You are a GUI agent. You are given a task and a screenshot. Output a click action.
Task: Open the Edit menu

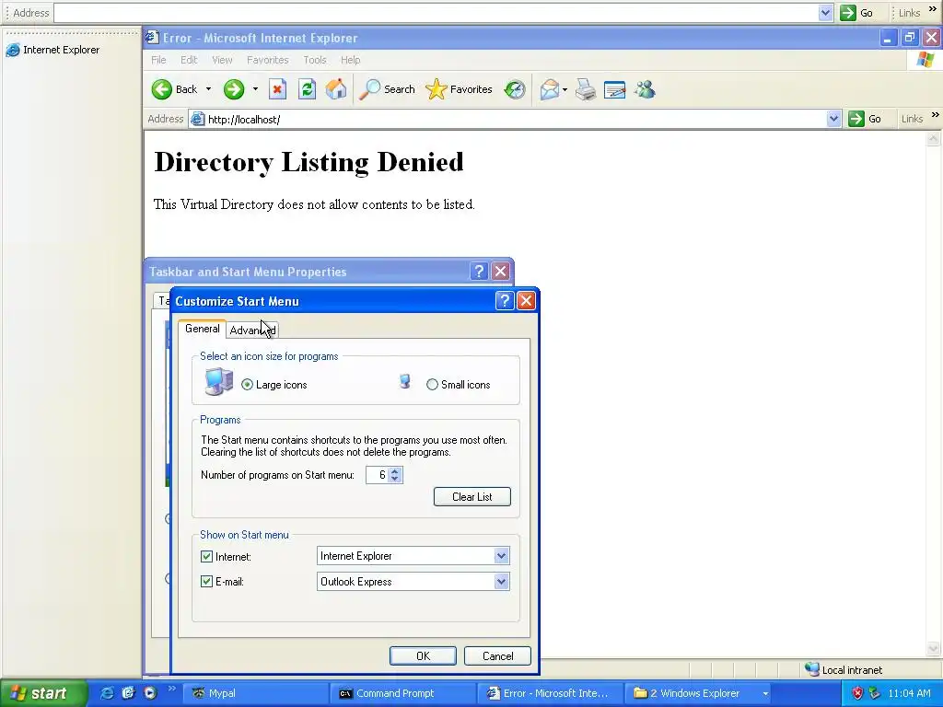click(189, 60)
